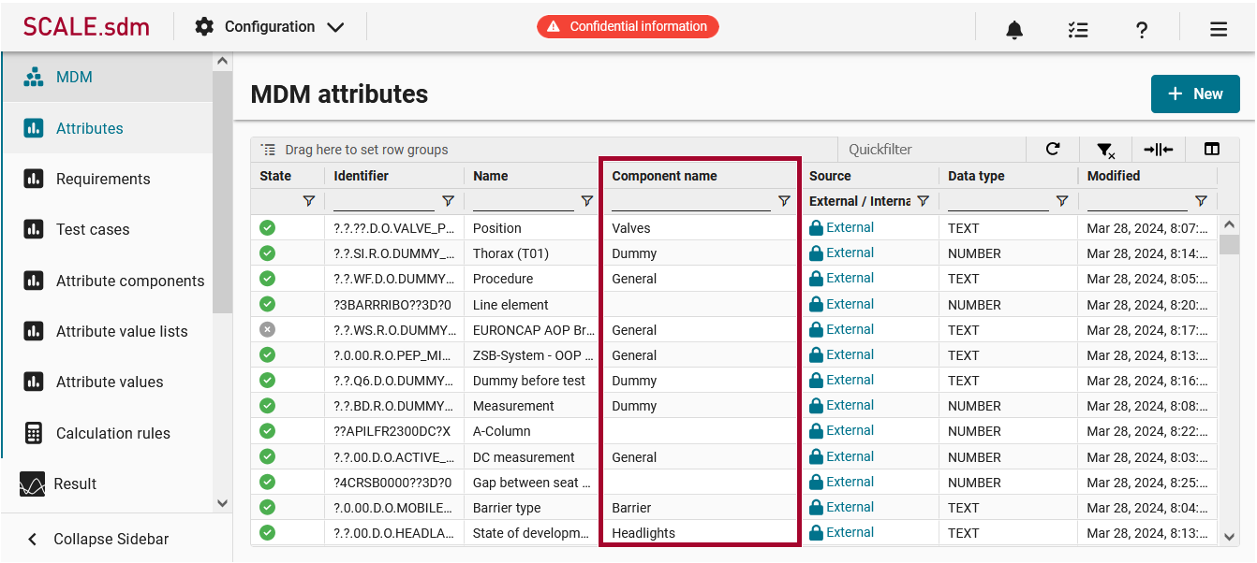1257x563 pixels.
Task: Open the notifications bell
Action: point(1014,29)
